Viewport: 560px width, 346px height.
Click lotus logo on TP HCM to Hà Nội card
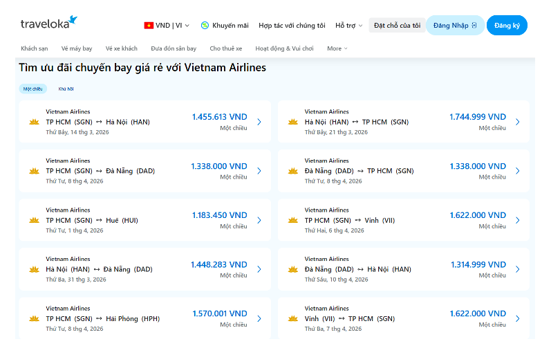(x=35, y=122)
